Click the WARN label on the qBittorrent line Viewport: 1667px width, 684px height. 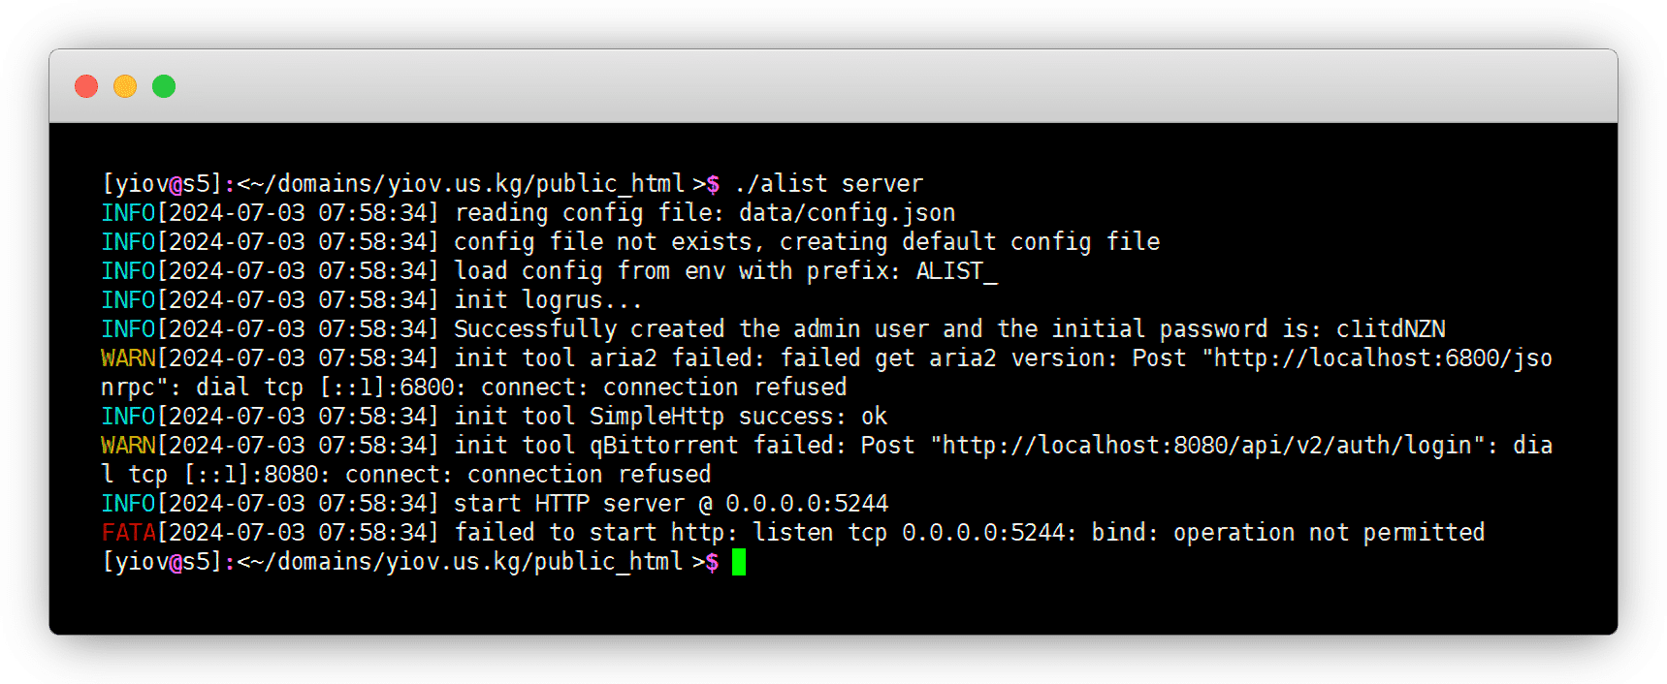click(x=128, y=446)
